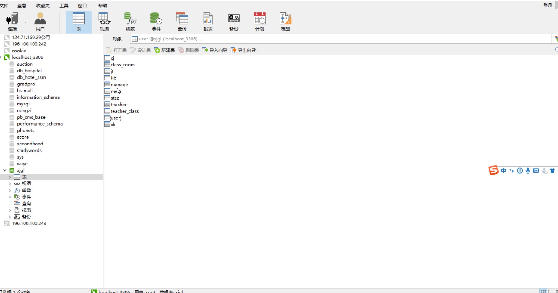This screenshot has height=293, width=558.
Task: Select the secondhand database
Action: point(30,144)
